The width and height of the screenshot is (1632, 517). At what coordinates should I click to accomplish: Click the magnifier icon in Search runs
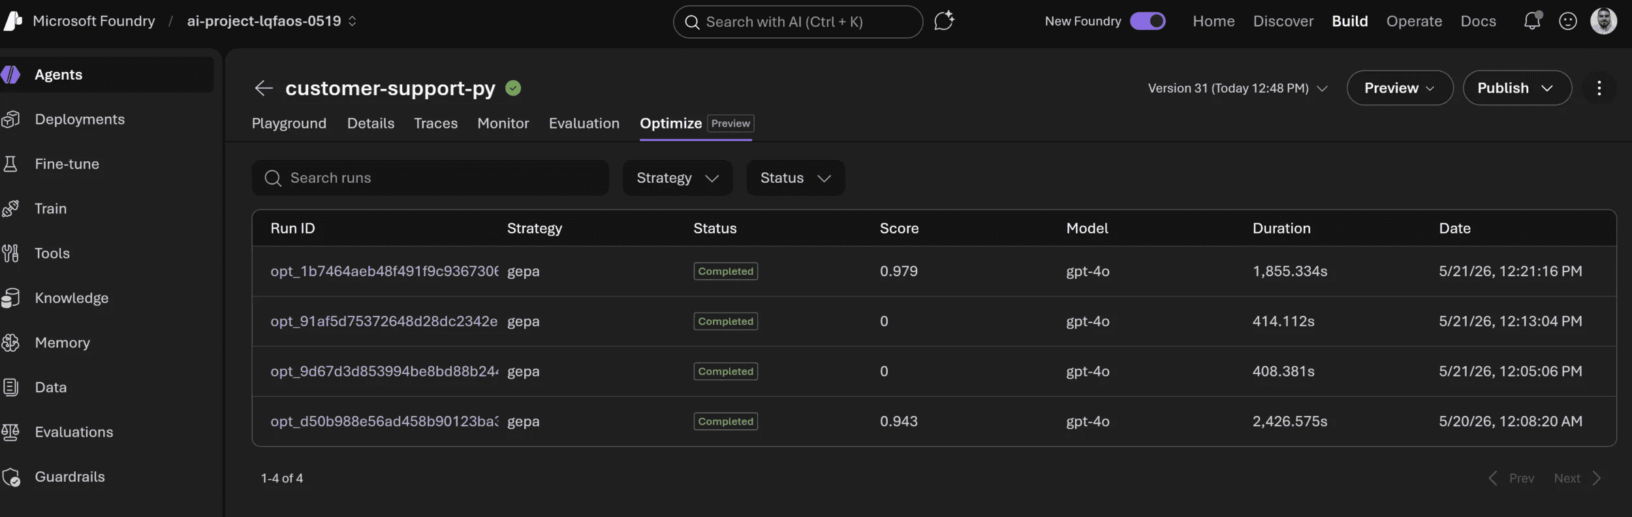coord(273,178)
